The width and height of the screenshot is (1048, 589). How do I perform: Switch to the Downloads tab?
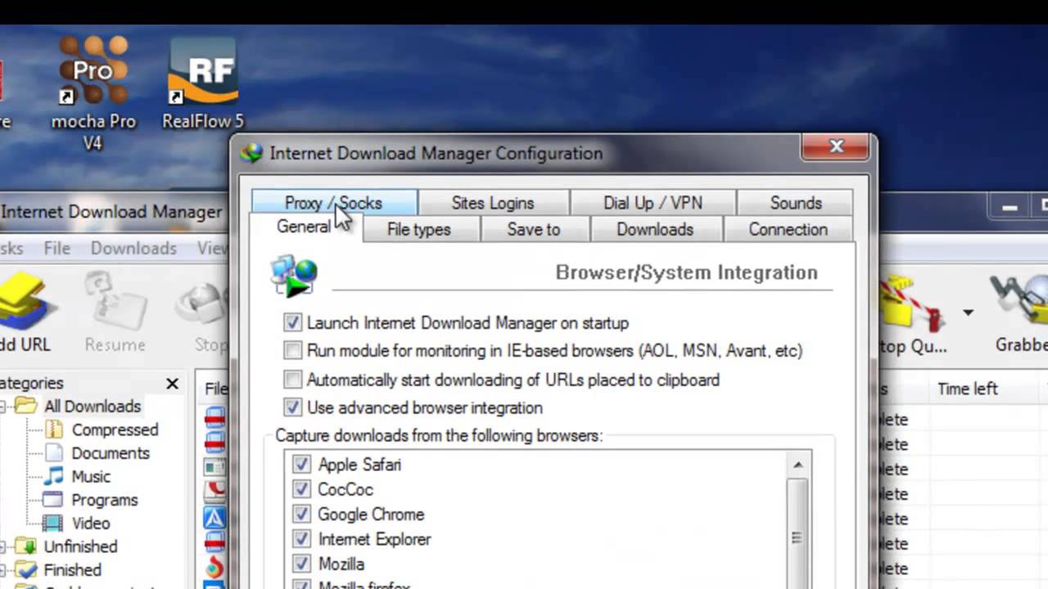655,230
